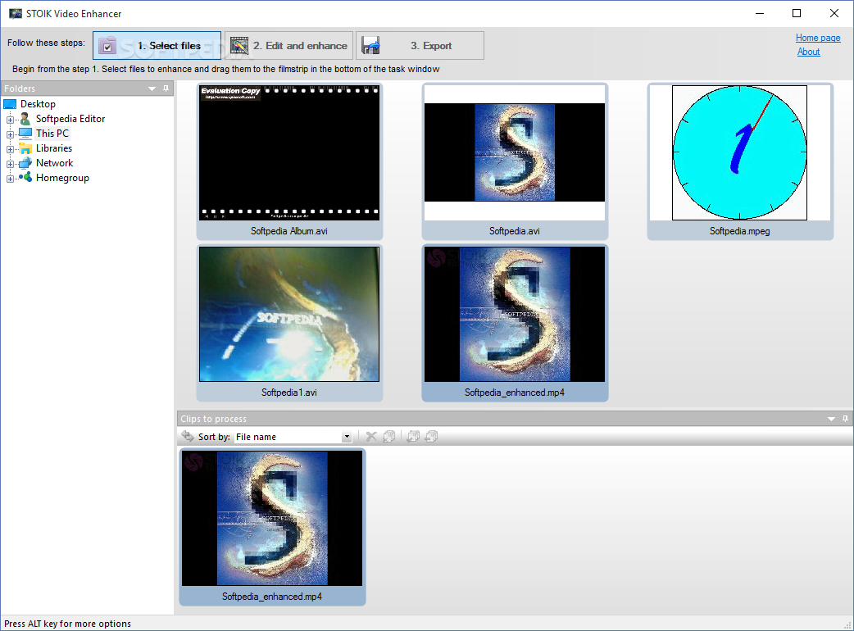Screen dimensions: 854x631
Task: Click the select all clips checkmark icon
Action: (413, 436)
